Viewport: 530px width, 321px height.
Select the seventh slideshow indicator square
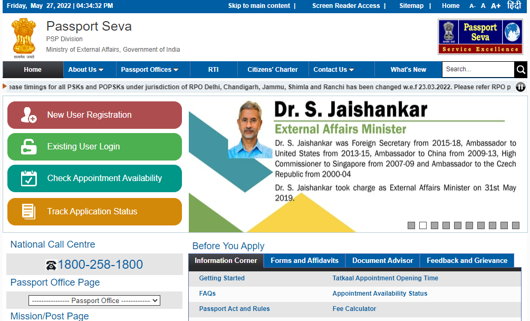pyautogui.click(x=481, y=225)
